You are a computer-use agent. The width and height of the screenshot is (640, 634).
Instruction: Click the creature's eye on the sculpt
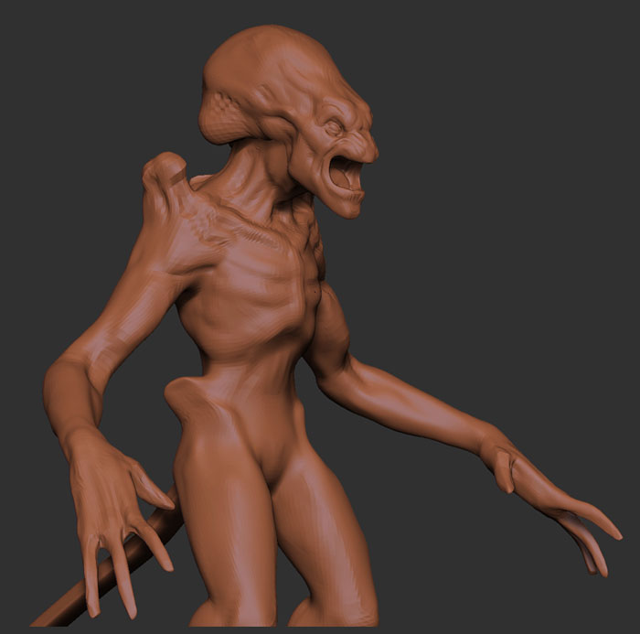click(x=333, y=127)
